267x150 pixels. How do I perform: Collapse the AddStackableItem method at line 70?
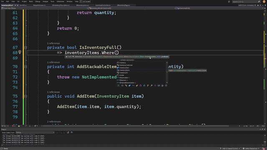pyautogui.click(x=26, y=67)
